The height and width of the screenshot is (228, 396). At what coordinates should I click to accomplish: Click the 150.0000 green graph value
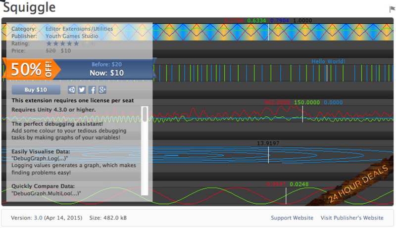pyautogui.click(x=307, y=102)
